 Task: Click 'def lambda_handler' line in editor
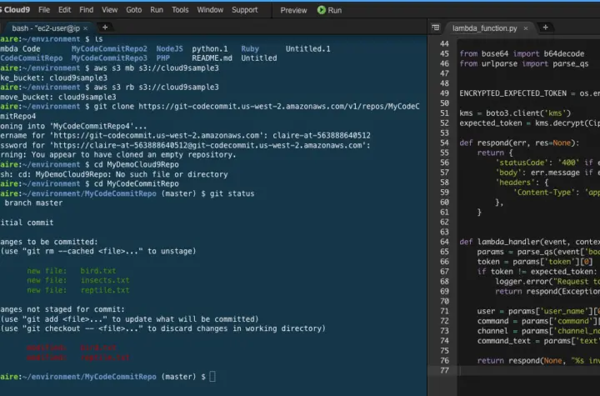click(530, 242)
